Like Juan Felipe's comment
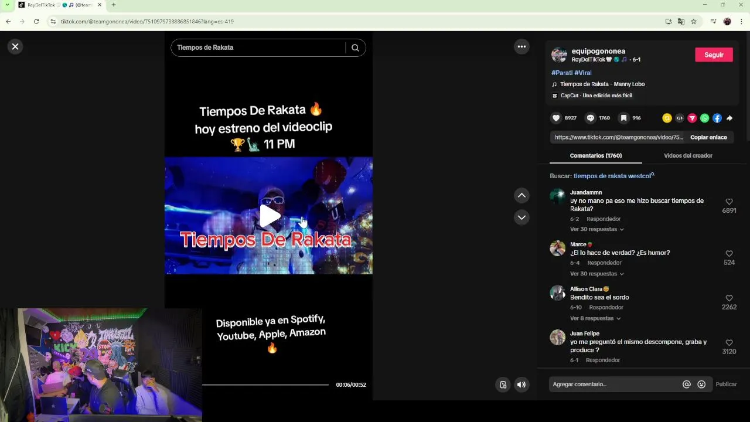The image size is (750, 422). [x=729, y=343]
